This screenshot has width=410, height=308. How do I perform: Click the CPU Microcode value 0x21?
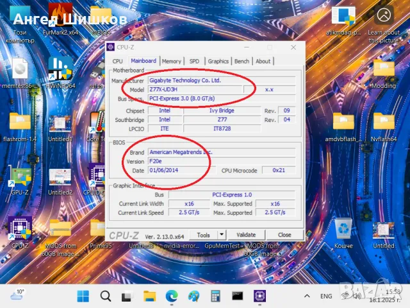[279, 170]
